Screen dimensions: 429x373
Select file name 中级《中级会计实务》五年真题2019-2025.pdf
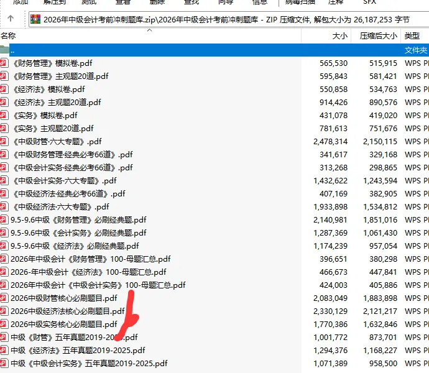pos(89,364)
